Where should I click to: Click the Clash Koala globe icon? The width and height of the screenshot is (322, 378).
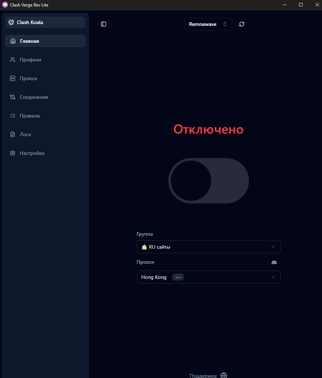tap(11, 22)
